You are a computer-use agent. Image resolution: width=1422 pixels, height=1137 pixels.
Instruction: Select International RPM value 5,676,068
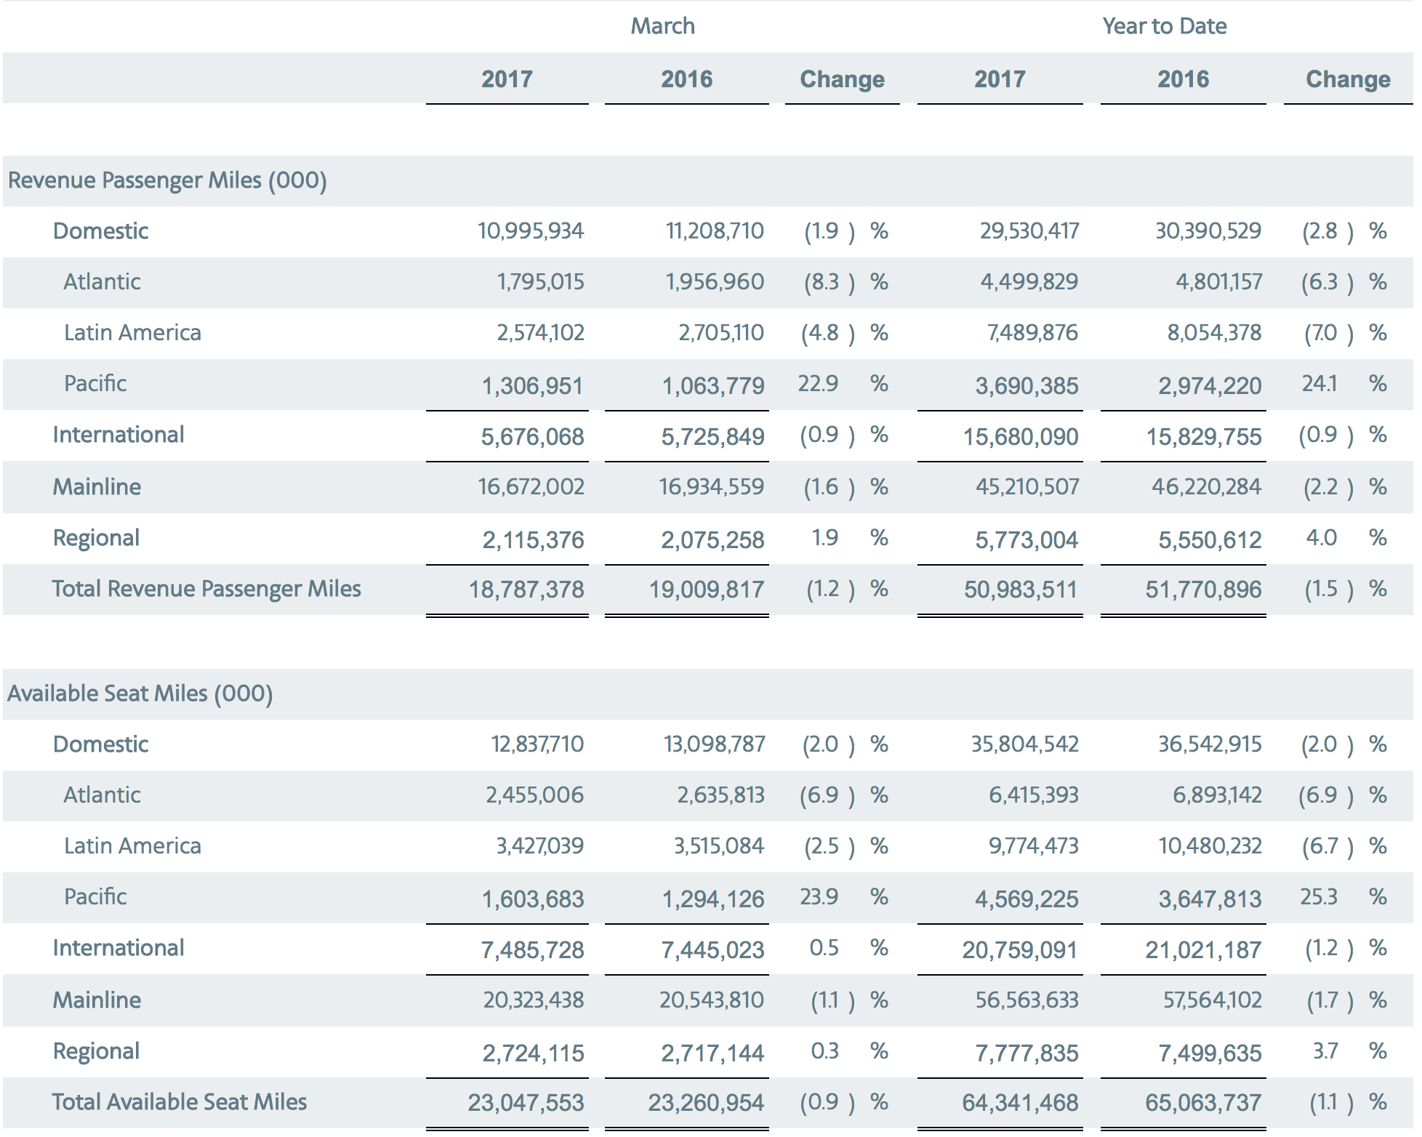(x=532, y=437)
